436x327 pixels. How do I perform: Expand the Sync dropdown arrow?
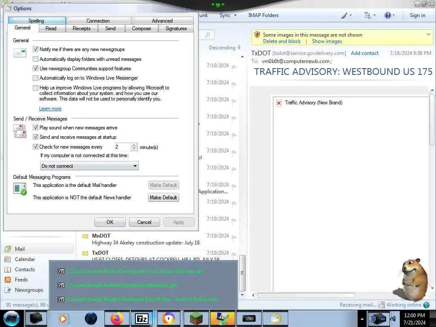pyautogui.click(x=235, y=15)
